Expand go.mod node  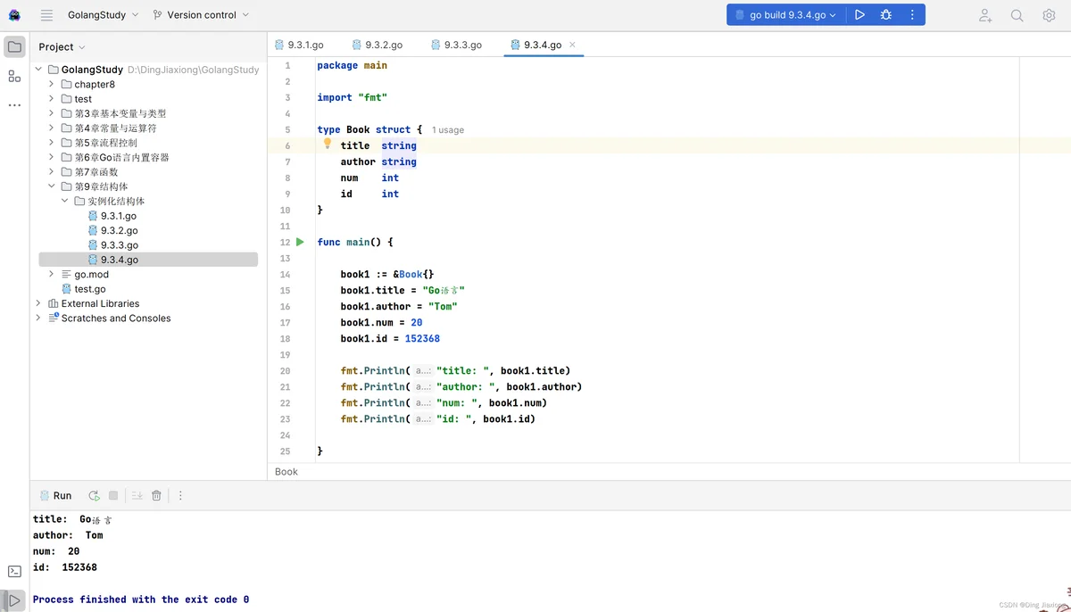tap(52, 274)
